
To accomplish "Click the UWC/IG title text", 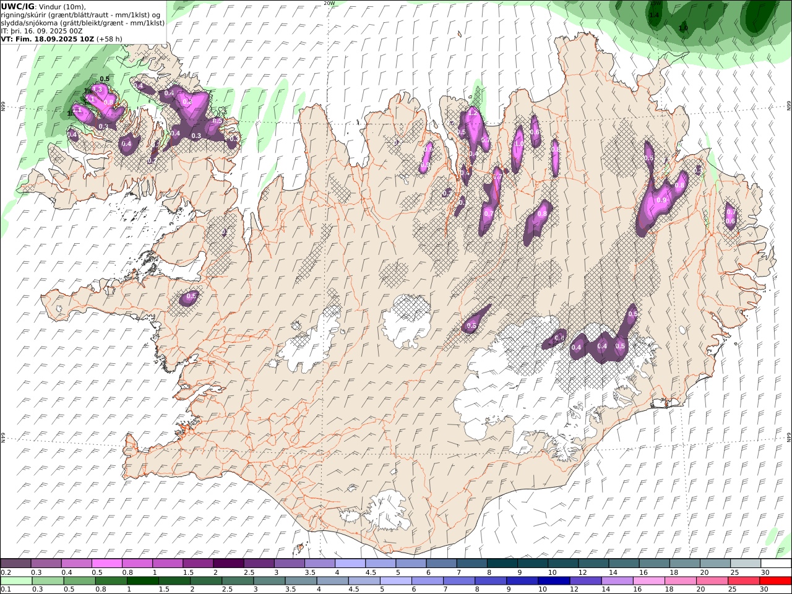I will [17, 6].
